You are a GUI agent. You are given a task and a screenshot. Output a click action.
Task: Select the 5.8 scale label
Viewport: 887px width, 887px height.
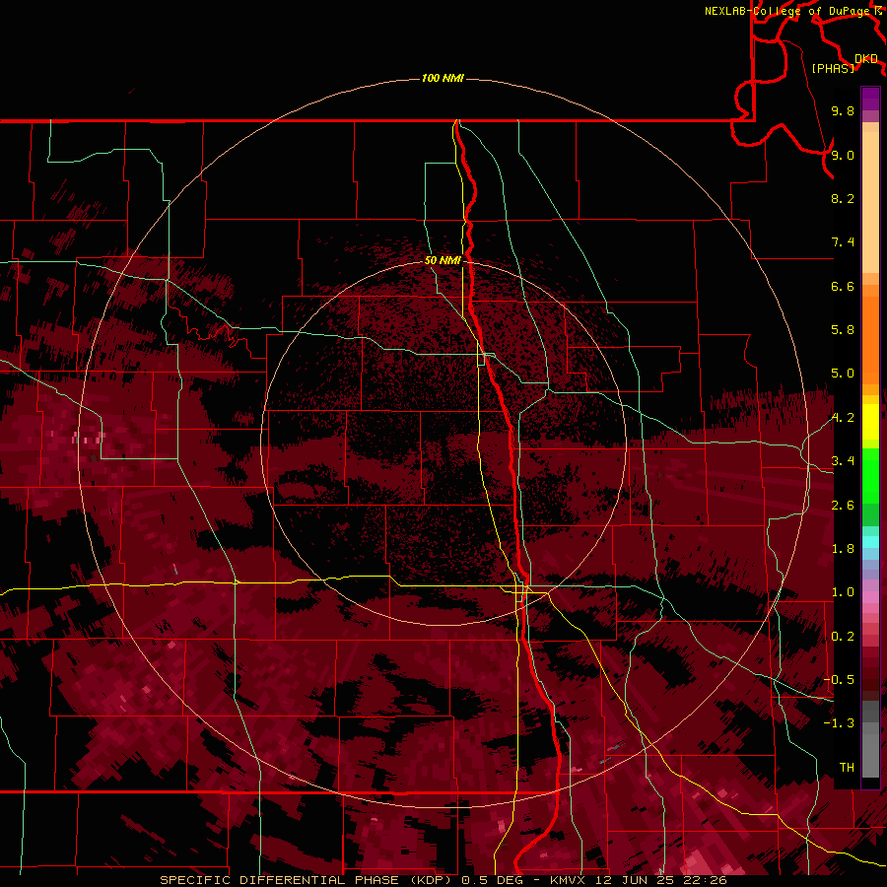tap(843, 330)
